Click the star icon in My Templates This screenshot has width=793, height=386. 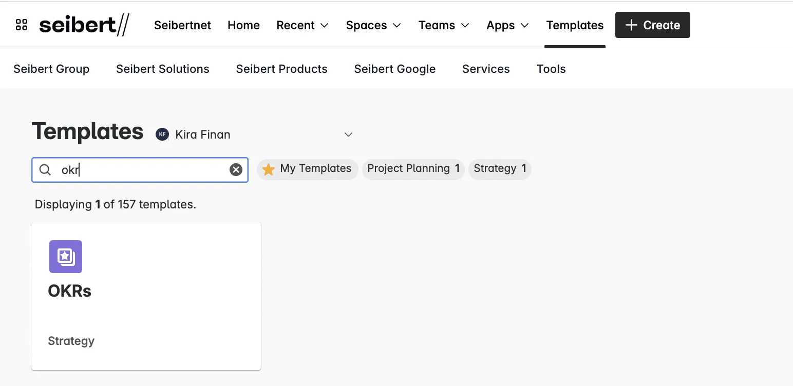[x=269, y=169]
